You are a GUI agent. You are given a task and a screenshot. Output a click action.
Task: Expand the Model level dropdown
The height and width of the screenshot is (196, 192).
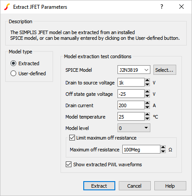(134, 128)
